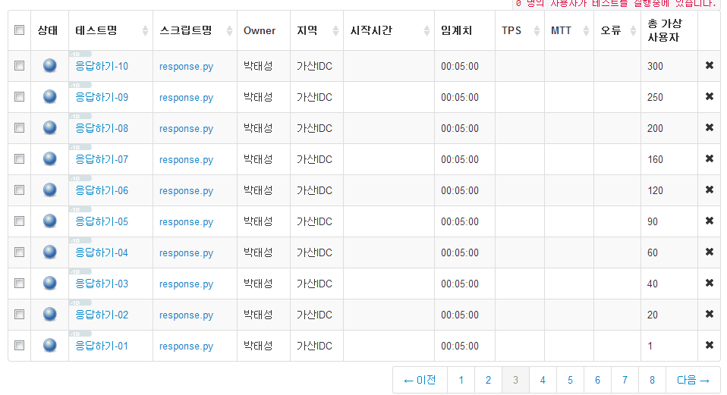727x395 pixels.
Task: Jump to page 8 in pagination
Action: 652,380
